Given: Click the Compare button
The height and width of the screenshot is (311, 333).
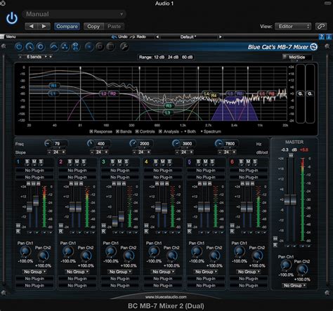Looking at the screenshot, I should [x=67, y=26].
